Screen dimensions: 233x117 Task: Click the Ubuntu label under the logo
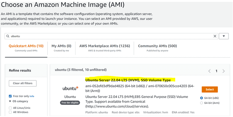70,97
